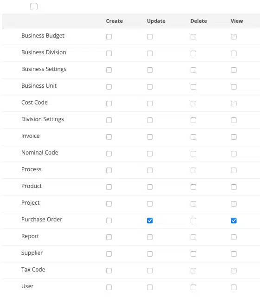This screenshot has width=269, height=298.
Task: Tick Create checkbox for Process
Action: click(109, 170)
